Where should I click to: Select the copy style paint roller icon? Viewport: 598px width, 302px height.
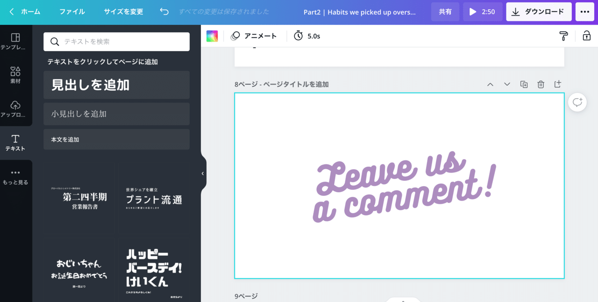(563, 36)
